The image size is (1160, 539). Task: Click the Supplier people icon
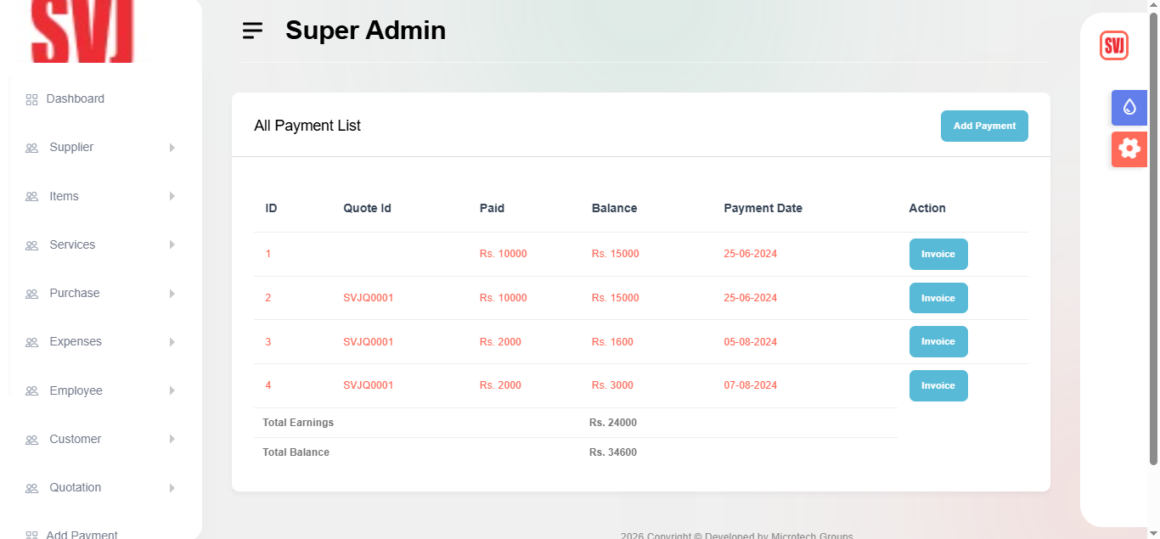tap(32, 148)
